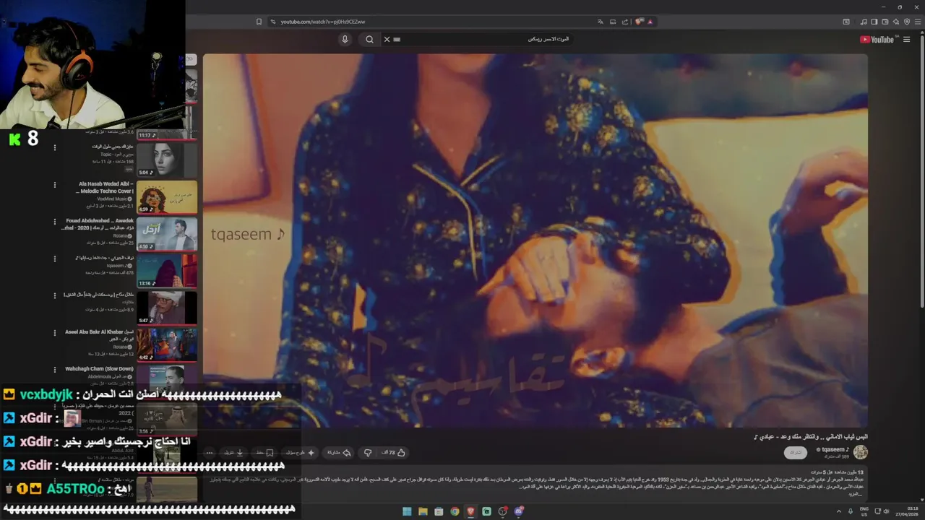The width and height of the screenshot is (925, 520).
Task: Click the cast/picture-in-picture icon in address bar
Action: (613, 22)
